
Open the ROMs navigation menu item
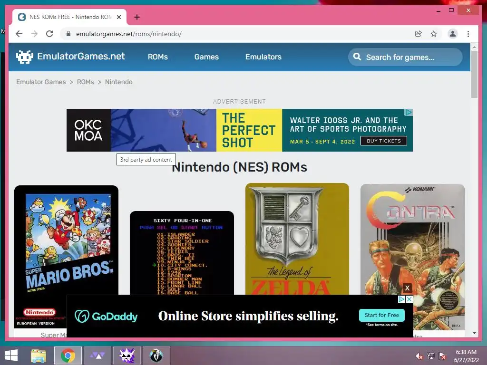pyautogui.click(x=158, y=57)
